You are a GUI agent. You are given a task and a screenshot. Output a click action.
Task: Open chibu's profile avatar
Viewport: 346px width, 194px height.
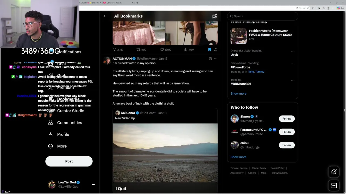pyautogui.click(x=235, y=145)
